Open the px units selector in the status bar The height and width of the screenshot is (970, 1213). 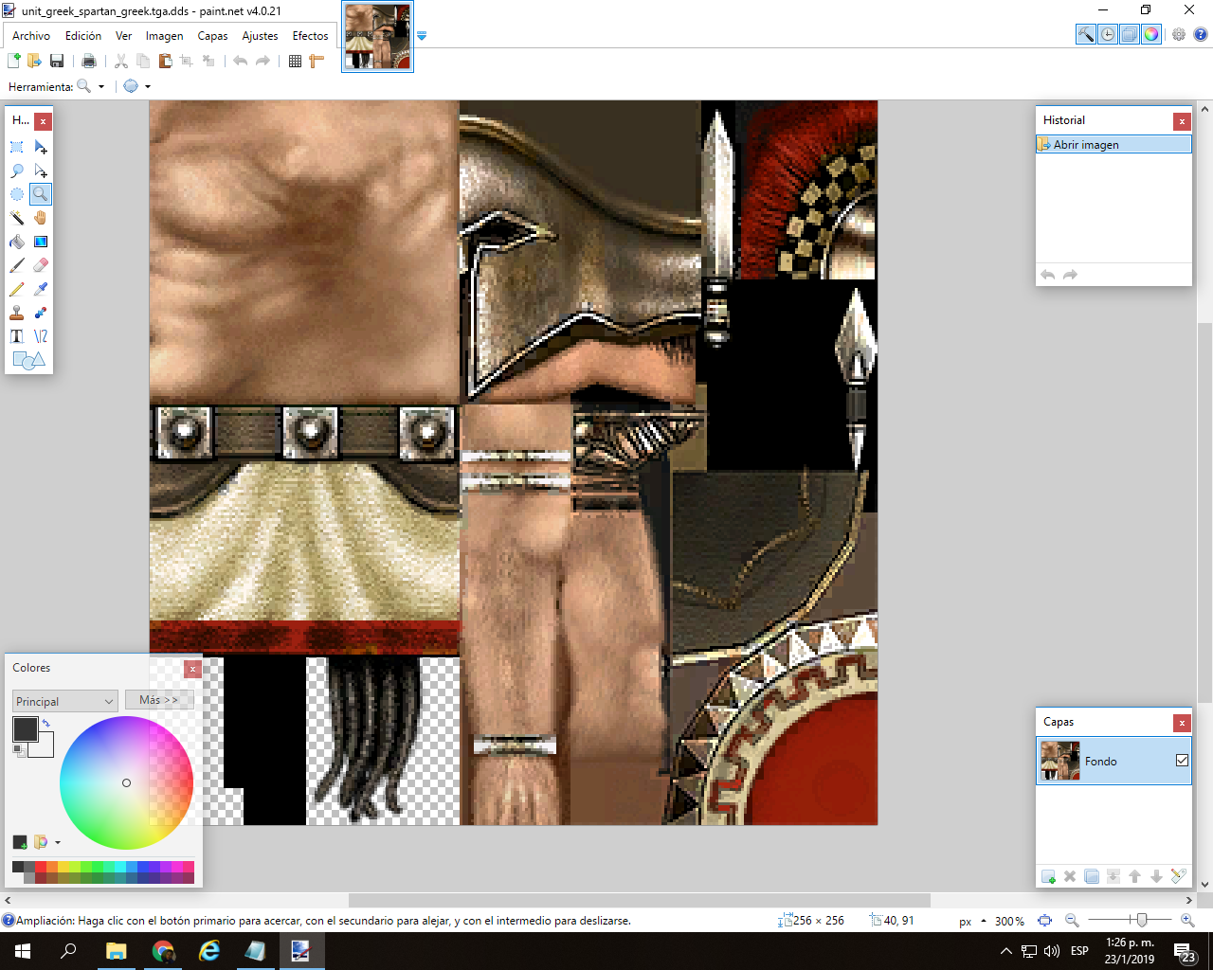coord(972,921)
